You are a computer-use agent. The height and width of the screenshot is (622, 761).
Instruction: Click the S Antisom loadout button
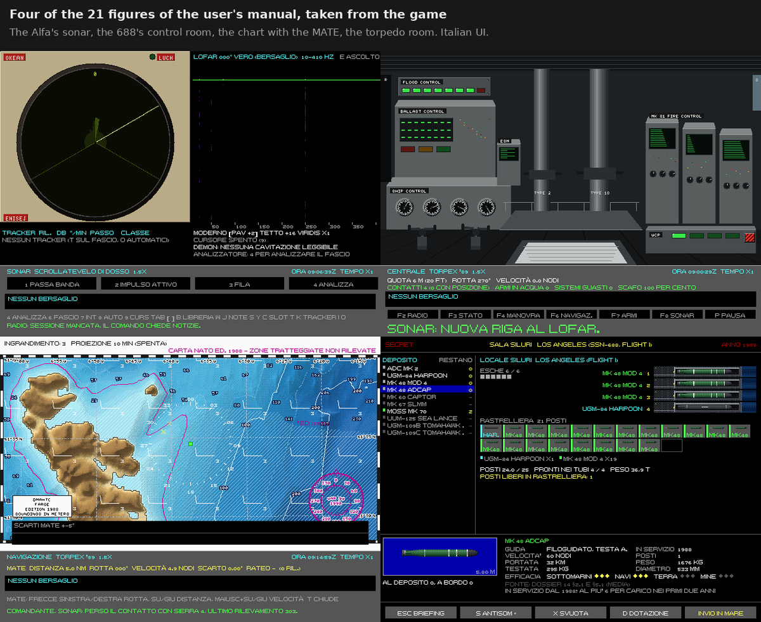496,613
